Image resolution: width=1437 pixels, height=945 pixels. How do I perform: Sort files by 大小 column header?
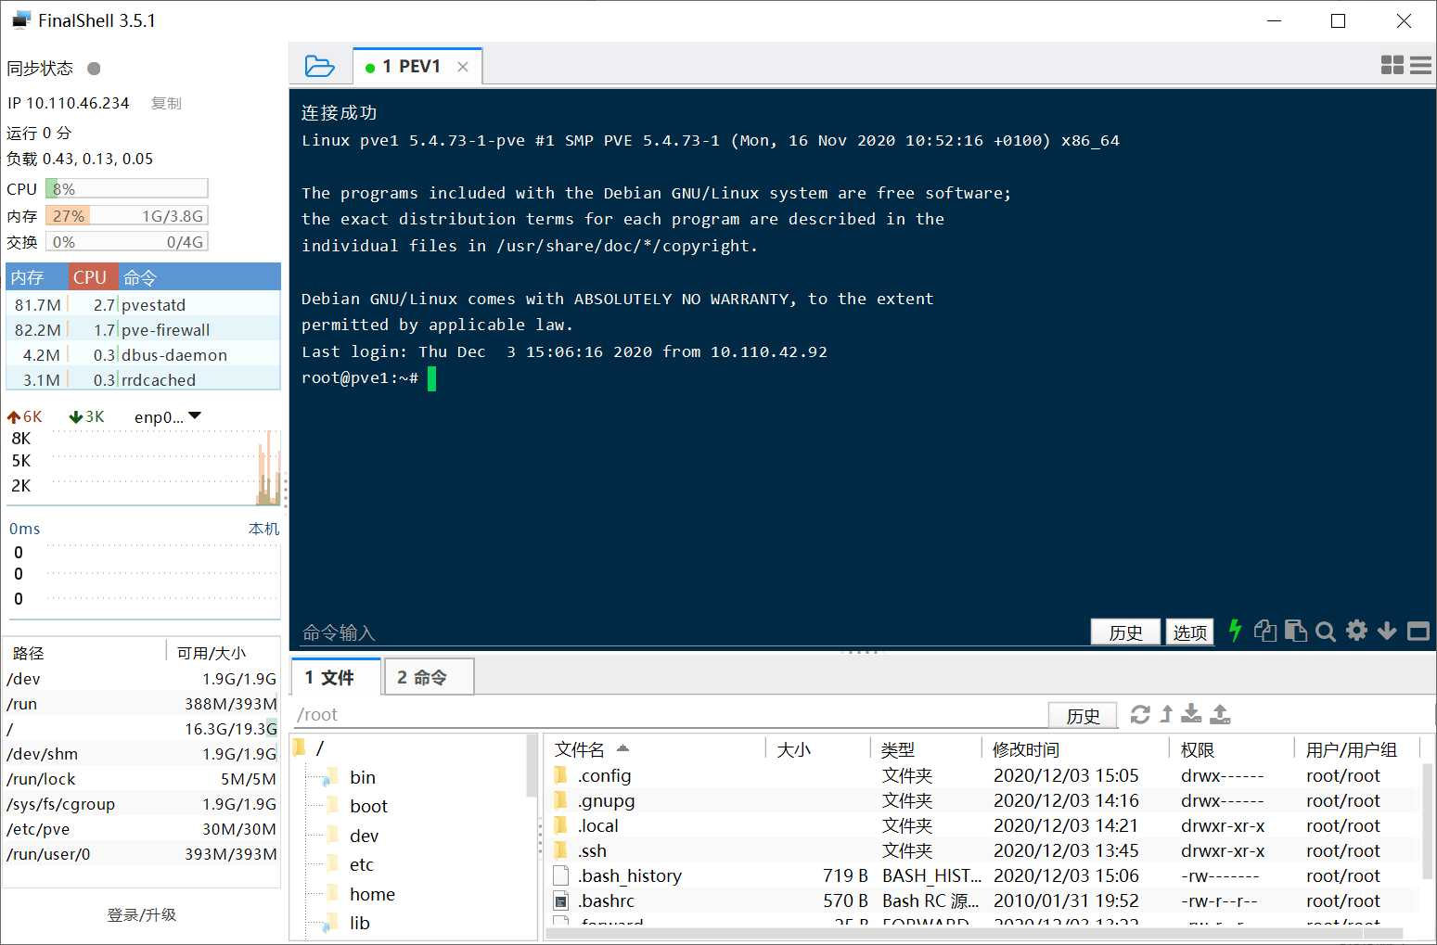pos(817,749)
